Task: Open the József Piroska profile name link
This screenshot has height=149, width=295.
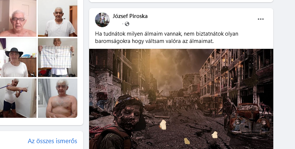Action: (130, 16)
